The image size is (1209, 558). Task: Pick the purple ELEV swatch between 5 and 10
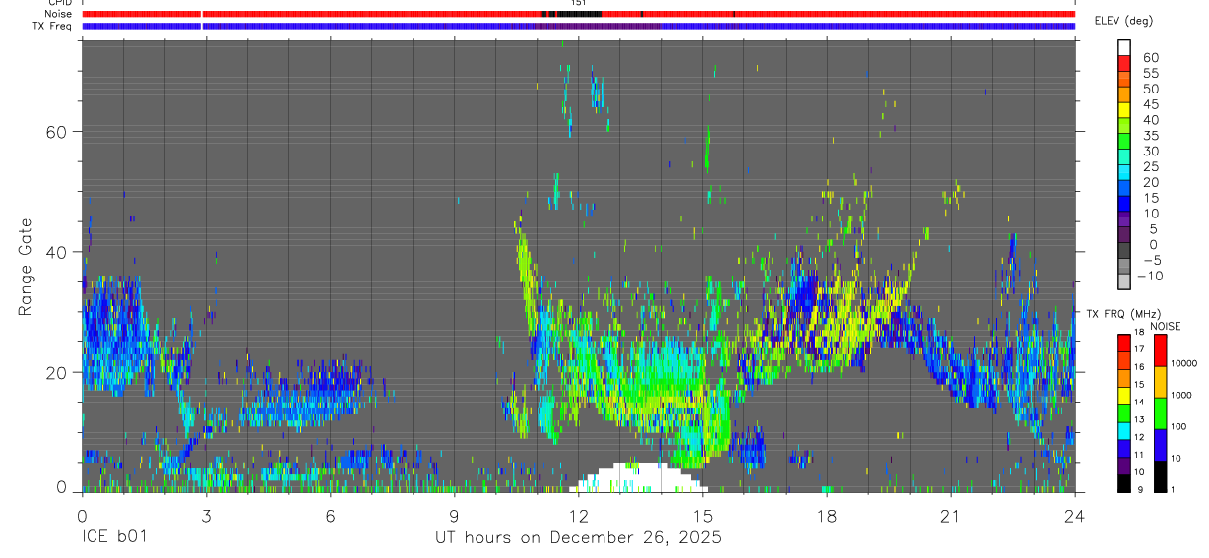(x=1124, y=220)
